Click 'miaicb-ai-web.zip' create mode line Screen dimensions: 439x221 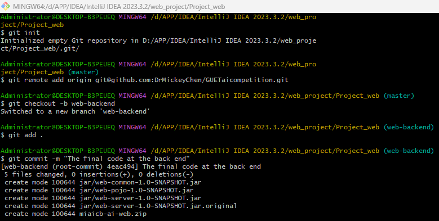pyautogui.click(x=76, y=214)
